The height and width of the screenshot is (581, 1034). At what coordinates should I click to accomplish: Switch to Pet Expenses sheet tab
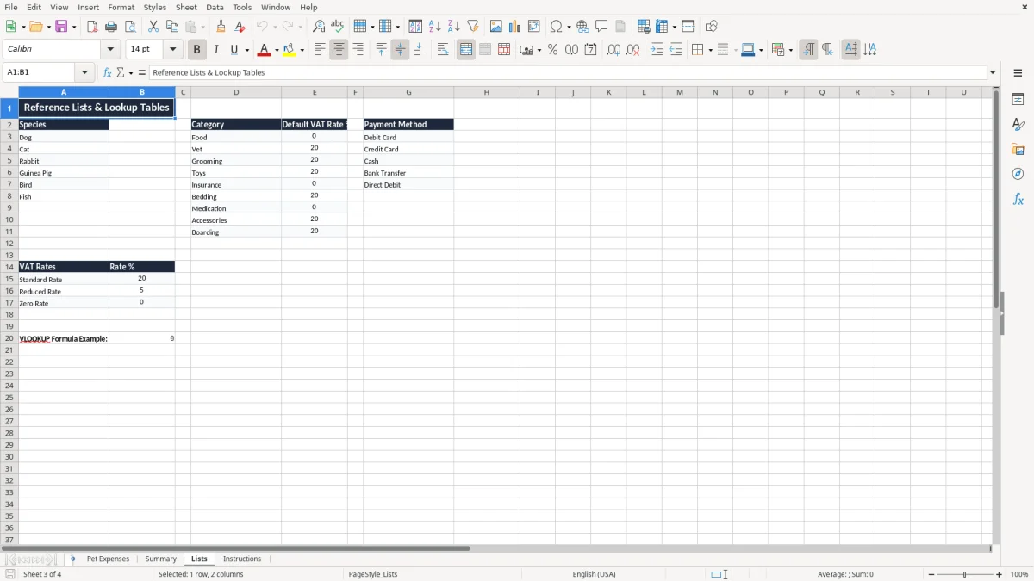pos(108,559)
